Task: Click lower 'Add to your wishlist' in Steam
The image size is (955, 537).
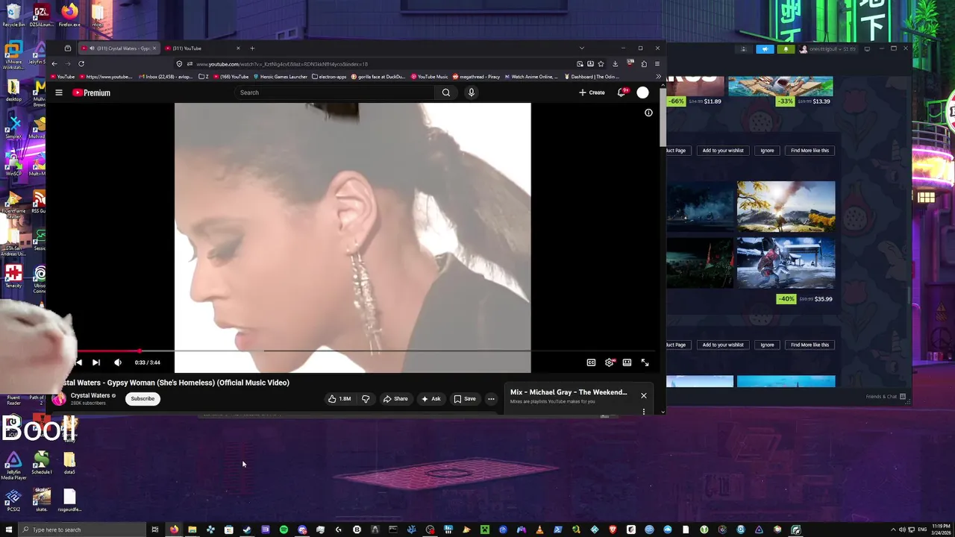Action: tap(723, 345)
